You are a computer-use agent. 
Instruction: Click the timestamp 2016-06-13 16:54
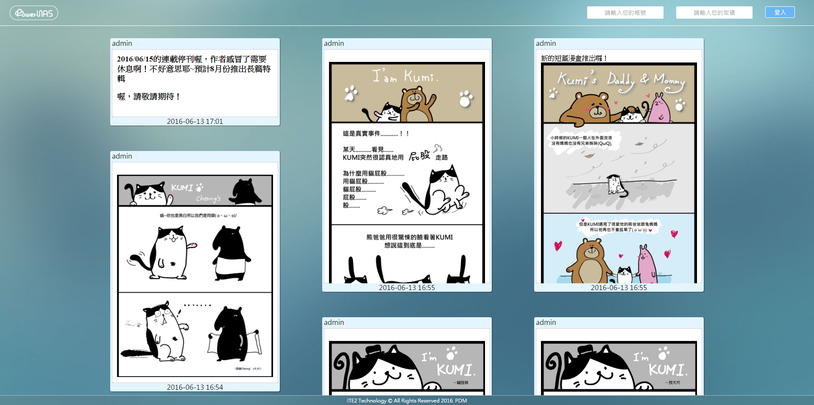coord(195,387)
